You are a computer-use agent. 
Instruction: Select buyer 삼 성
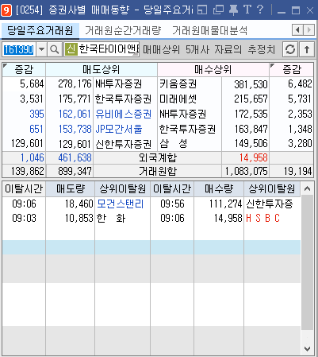[x=174, y=144]
